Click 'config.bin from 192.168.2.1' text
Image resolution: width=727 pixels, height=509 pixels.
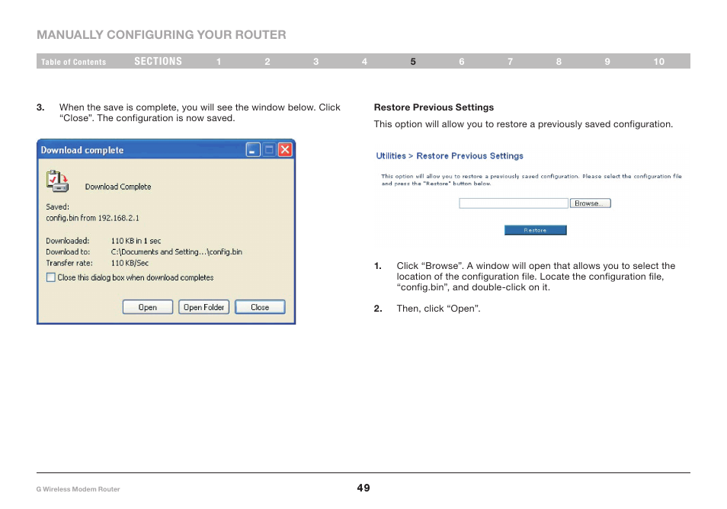(92, 218)
